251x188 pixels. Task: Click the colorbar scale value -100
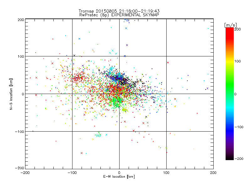(239, 127)
